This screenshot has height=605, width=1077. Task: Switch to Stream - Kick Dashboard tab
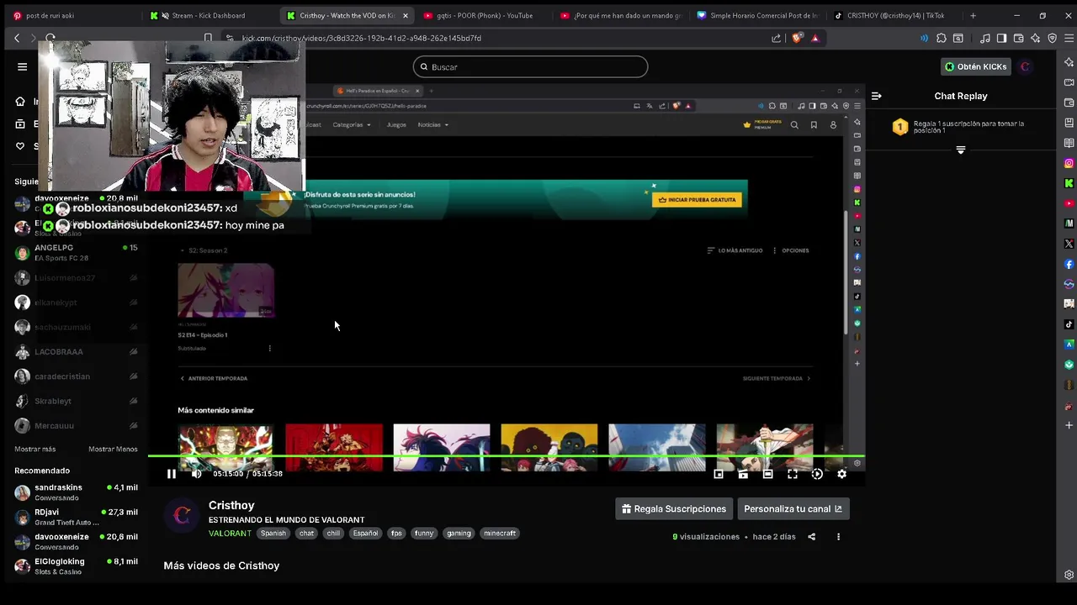point(209,15)
